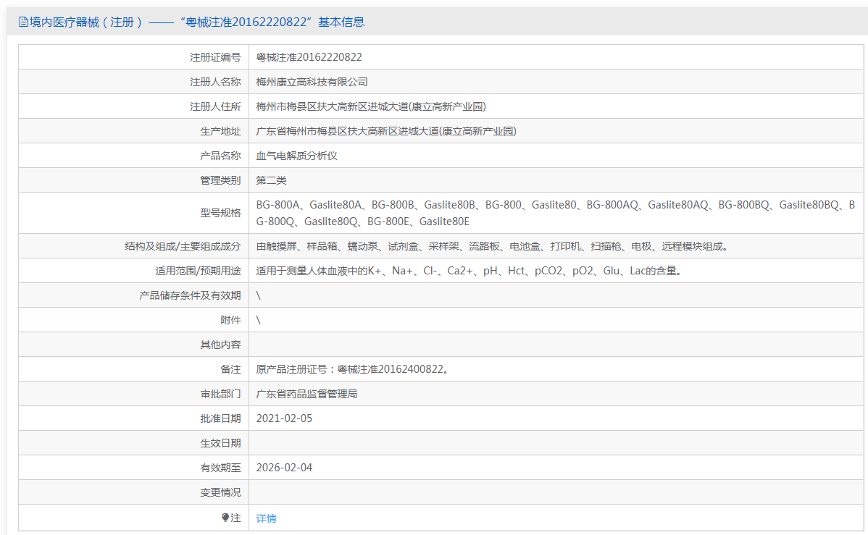Viewport: 868px width, 535px height.
Task: Click the lightbulb icon beside 注
Action: [225, 518]
